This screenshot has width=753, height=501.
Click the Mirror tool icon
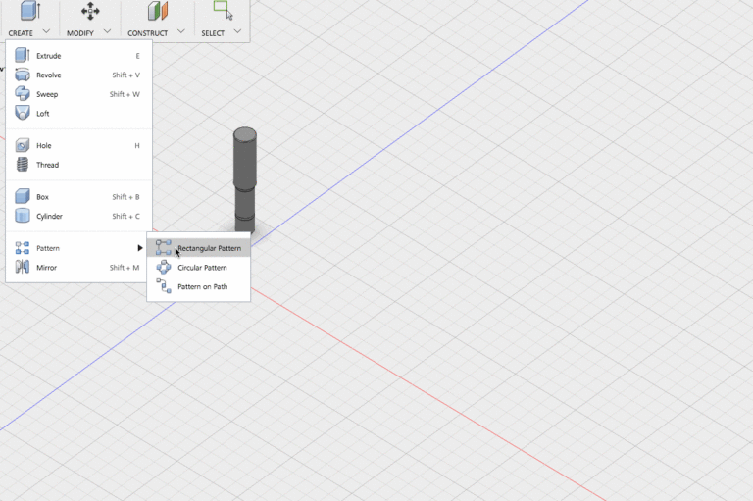[23, 267]
